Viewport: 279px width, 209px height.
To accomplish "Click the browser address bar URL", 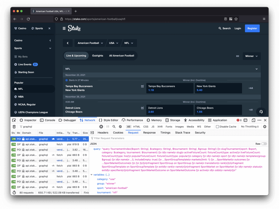I will tap(95, 19).
